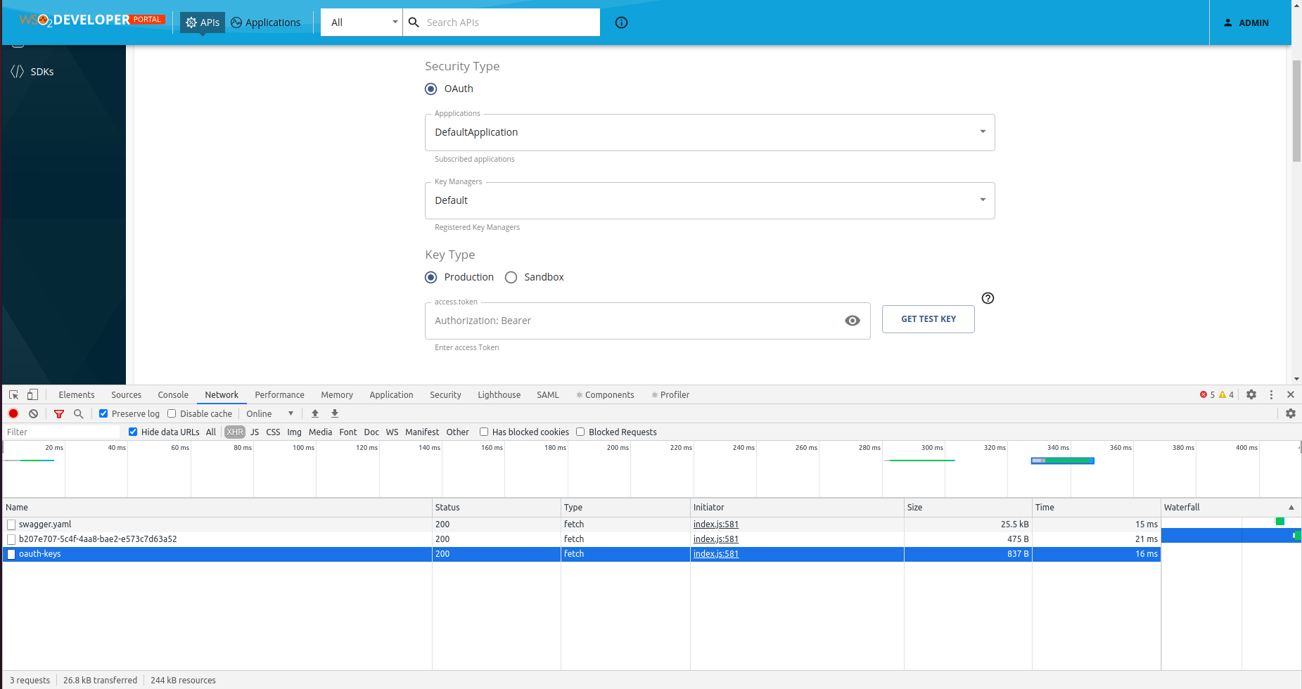Click the network search magnifier icon
This screenshot has width=1302, height=689.
[x=79, y=414]
